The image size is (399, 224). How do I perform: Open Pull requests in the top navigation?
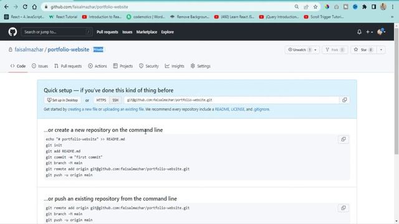click(107, 32)
